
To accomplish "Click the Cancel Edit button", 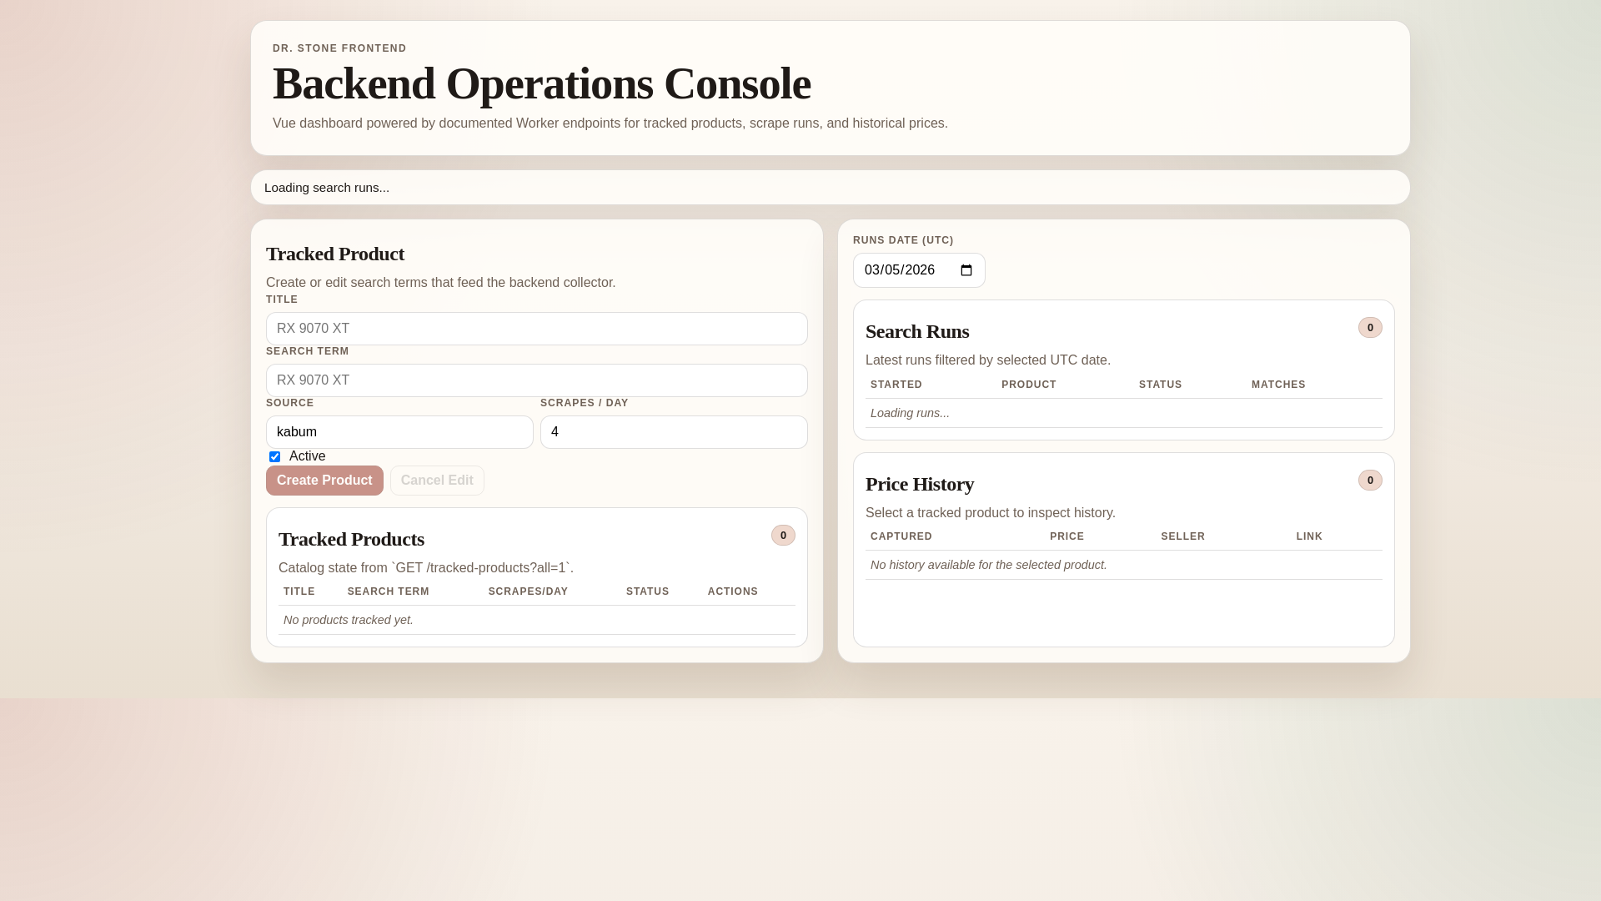I will coord(437,481).
